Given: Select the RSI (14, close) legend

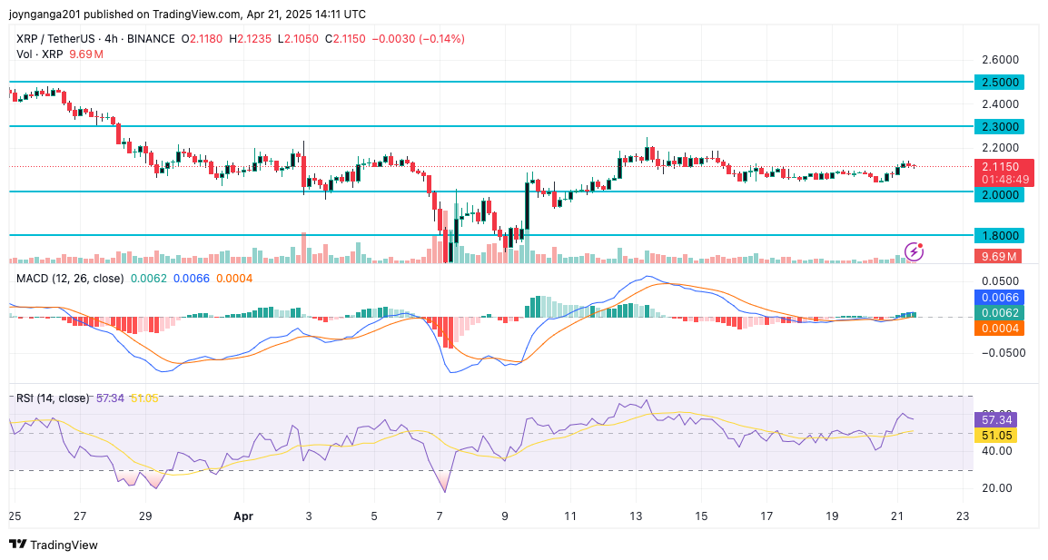Looking at the screenshot, I should [x=53, y=398].
